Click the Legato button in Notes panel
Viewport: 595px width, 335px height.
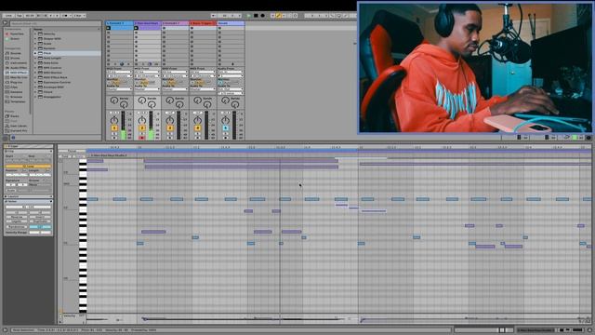coord(16,221)
